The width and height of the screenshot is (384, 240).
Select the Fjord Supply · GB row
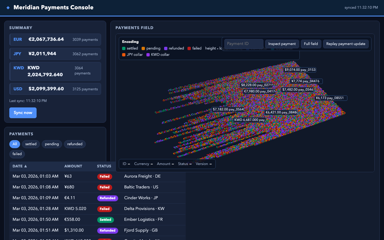click(x=97, y=230)
